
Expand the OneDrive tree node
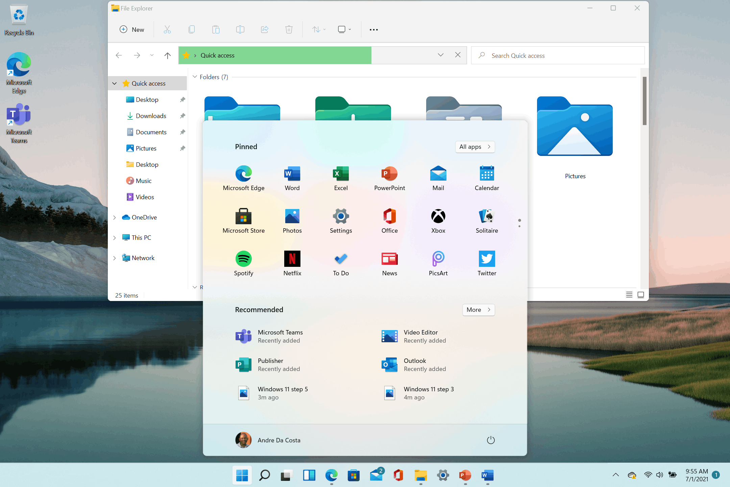[x=115, y=217]
